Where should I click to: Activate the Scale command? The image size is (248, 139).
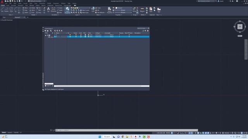pyautogui.click(x=32, y=13)
